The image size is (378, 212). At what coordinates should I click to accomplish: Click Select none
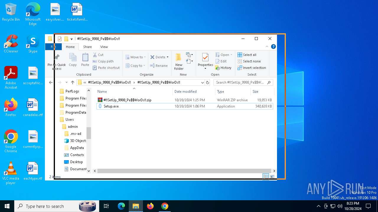point(249,61)
